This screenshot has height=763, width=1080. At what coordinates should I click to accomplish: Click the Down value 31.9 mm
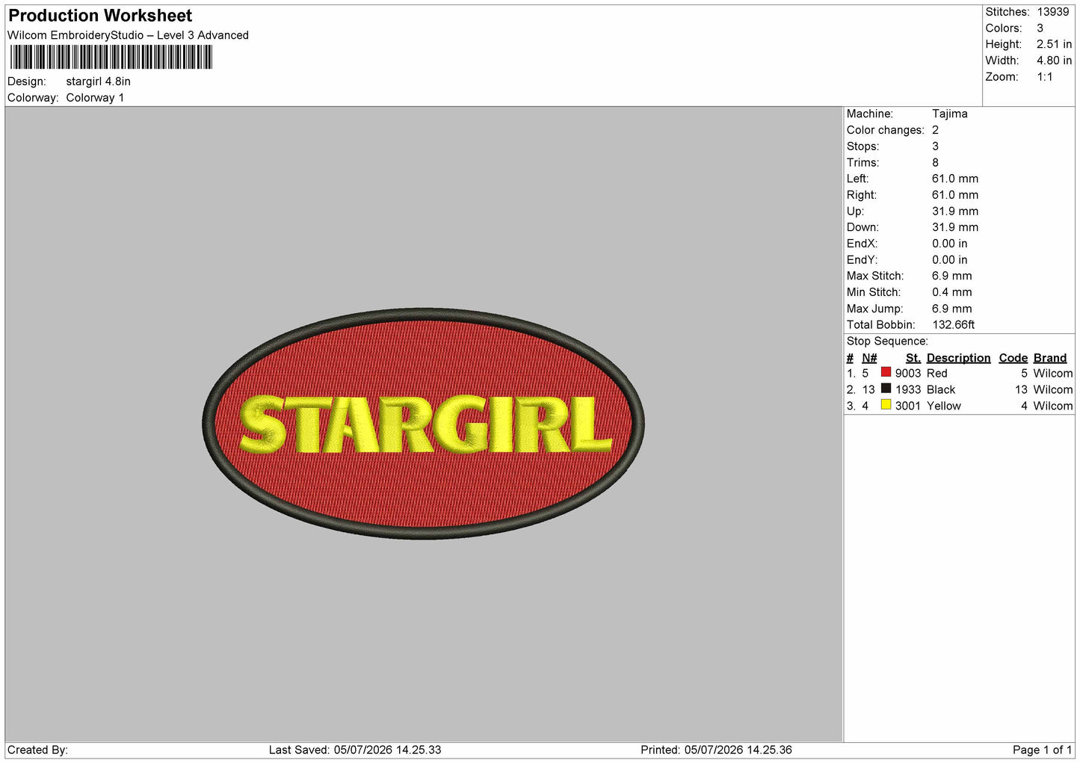(954, 227)
